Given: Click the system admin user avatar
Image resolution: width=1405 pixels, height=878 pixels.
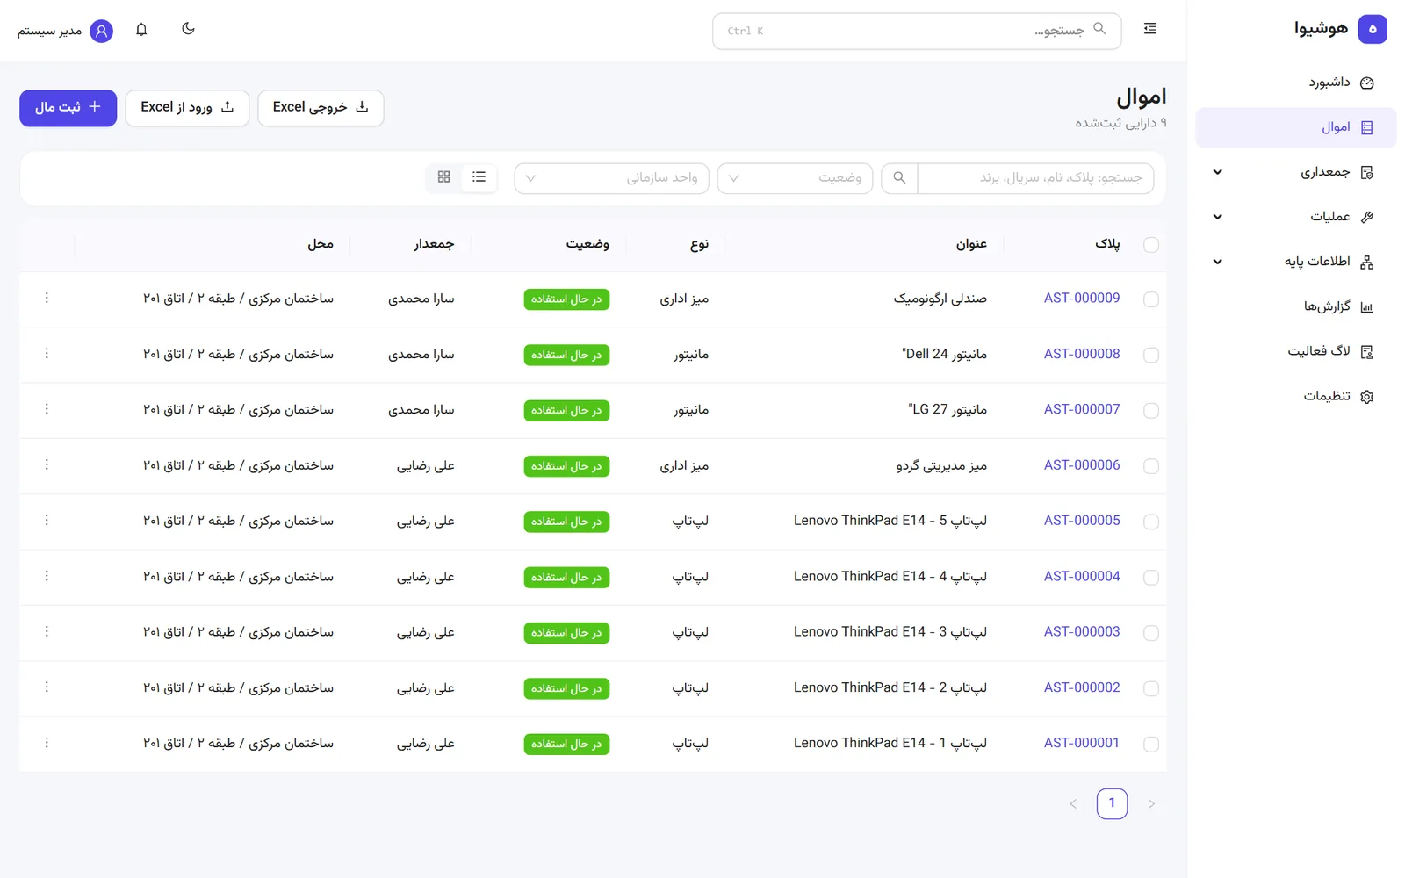Looking at the screenshot, I should (102, 32).
